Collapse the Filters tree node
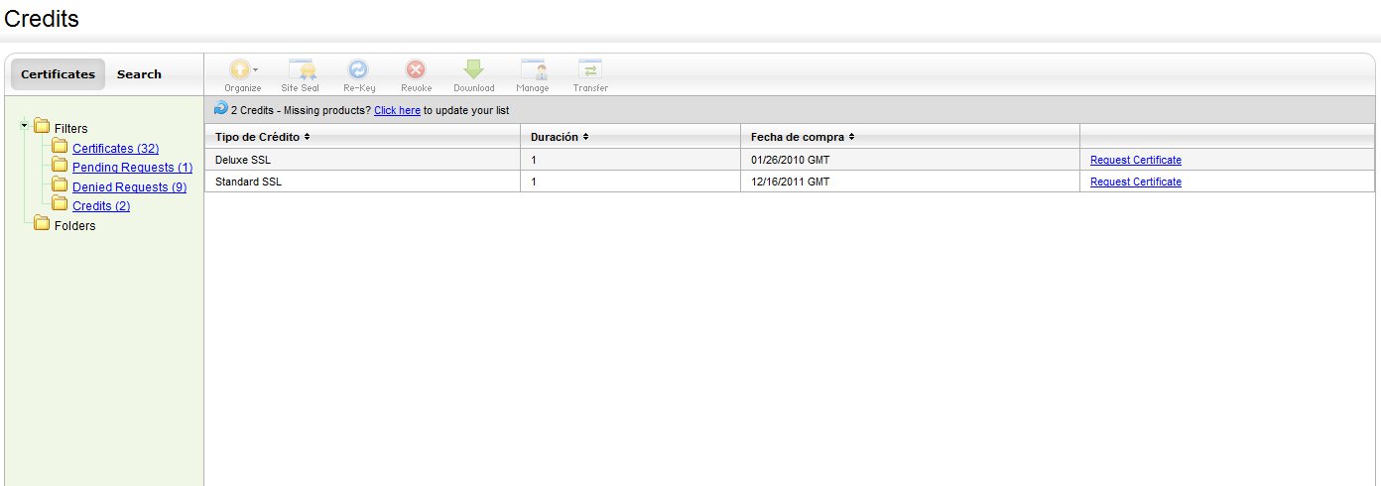This screenshot has width=1381, height=486. coord(24,126)
